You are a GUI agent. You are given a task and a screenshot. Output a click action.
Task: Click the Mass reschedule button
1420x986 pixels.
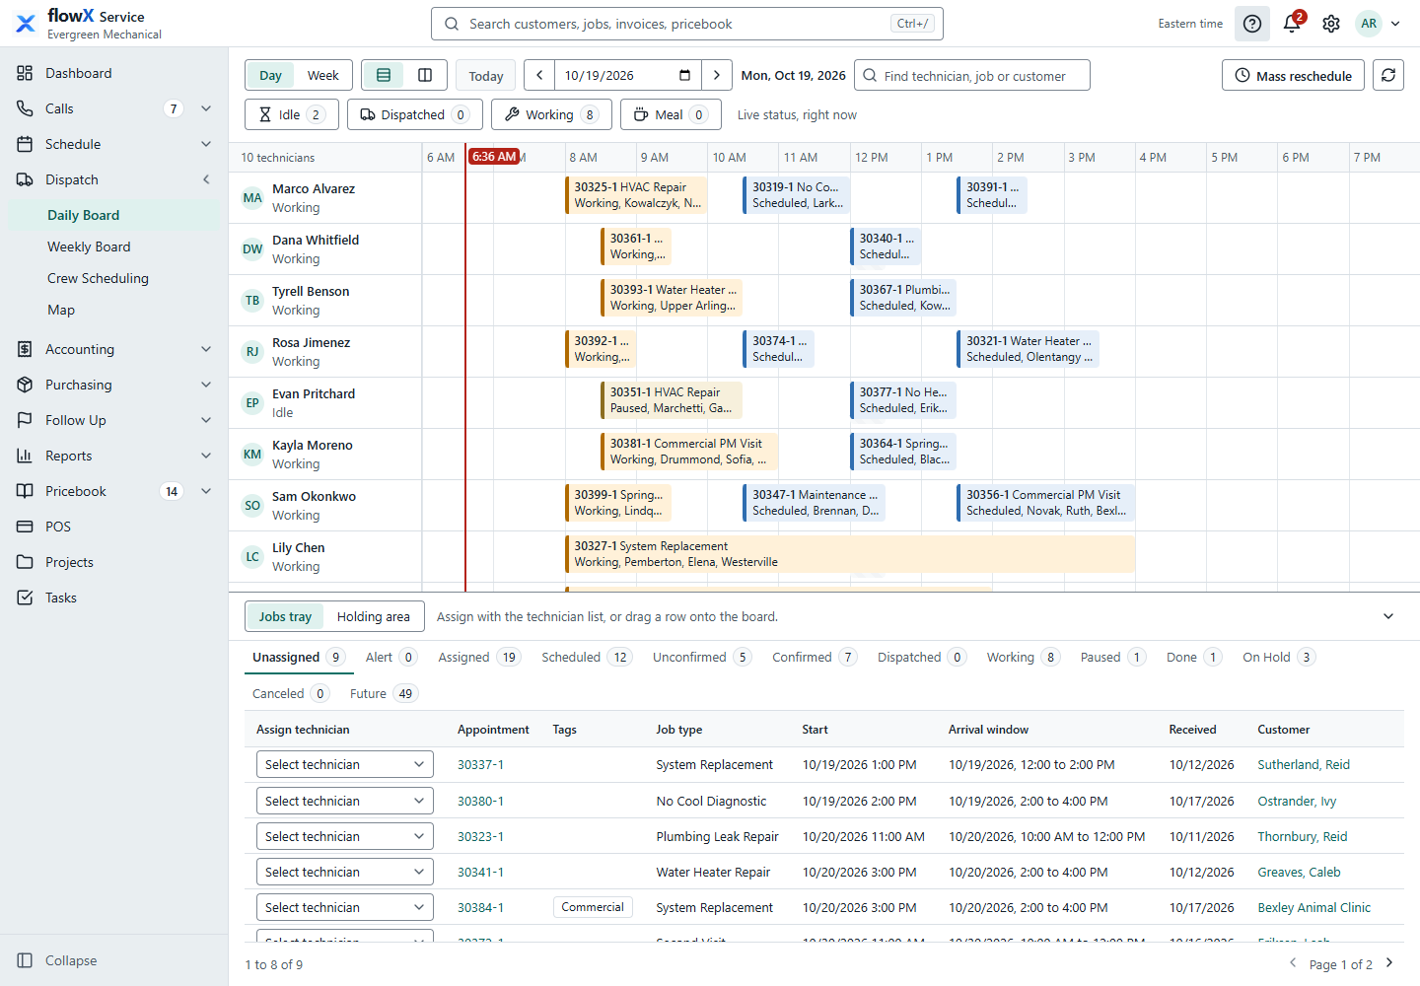(1293, 75)
